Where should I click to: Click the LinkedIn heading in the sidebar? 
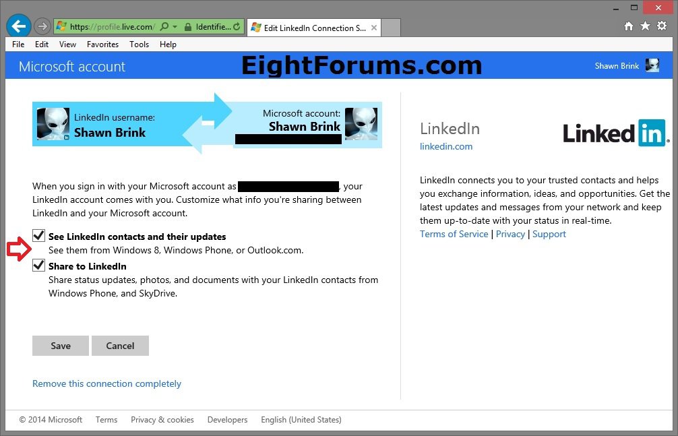[450, 129]
